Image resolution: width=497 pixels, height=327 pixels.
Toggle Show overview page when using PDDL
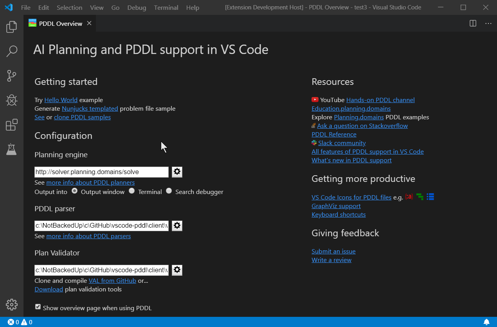(38, 307)
